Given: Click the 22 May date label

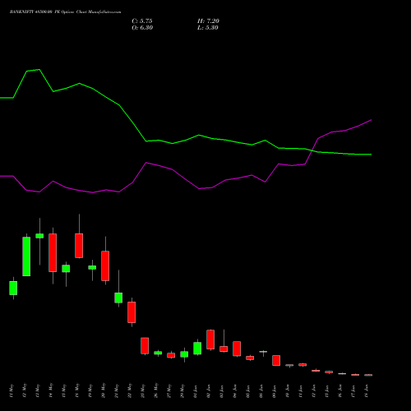Looking at the screenshot, I should [130, 390].
